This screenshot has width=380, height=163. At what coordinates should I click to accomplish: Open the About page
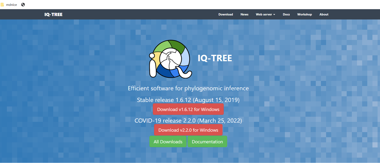(x=324, y=14)
